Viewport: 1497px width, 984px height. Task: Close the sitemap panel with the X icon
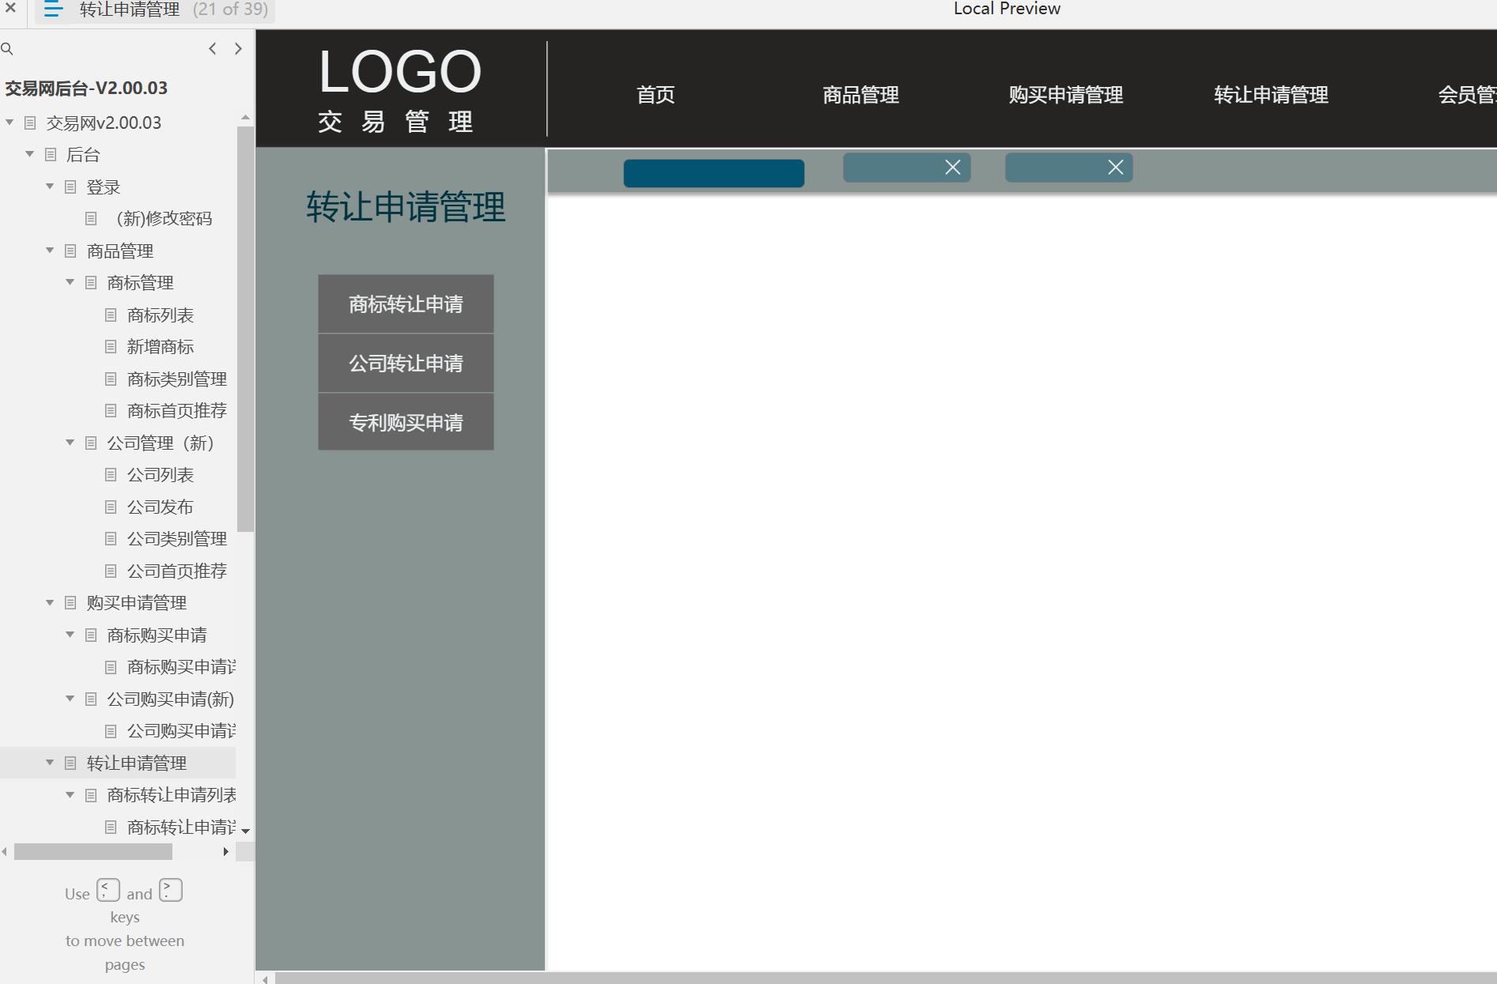point(10,8)
